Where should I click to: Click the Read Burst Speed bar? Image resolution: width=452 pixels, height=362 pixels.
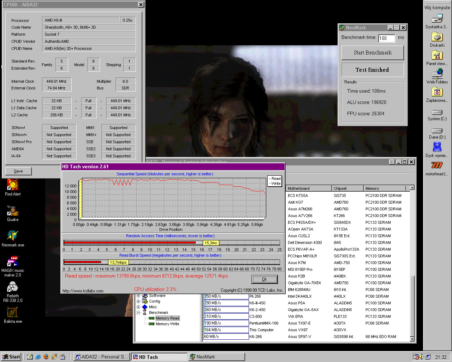click(172, 262)
